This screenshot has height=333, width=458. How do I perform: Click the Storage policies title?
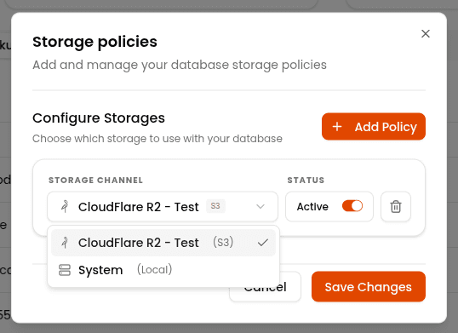tap(94, 42)
